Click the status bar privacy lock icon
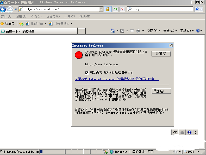The image size is (206, 155). click(176, 152)
